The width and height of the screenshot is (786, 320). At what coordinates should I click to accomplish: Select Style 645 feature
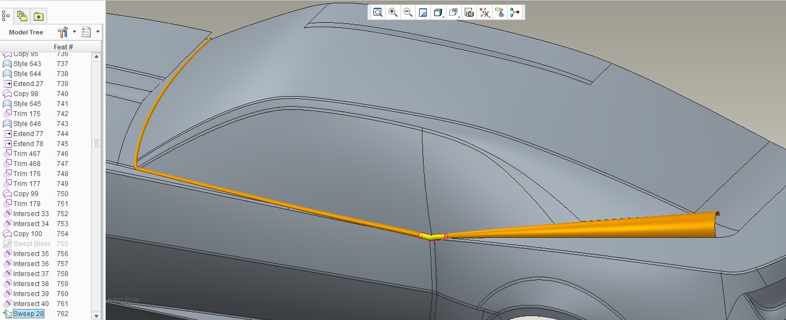tap(27, 104)
